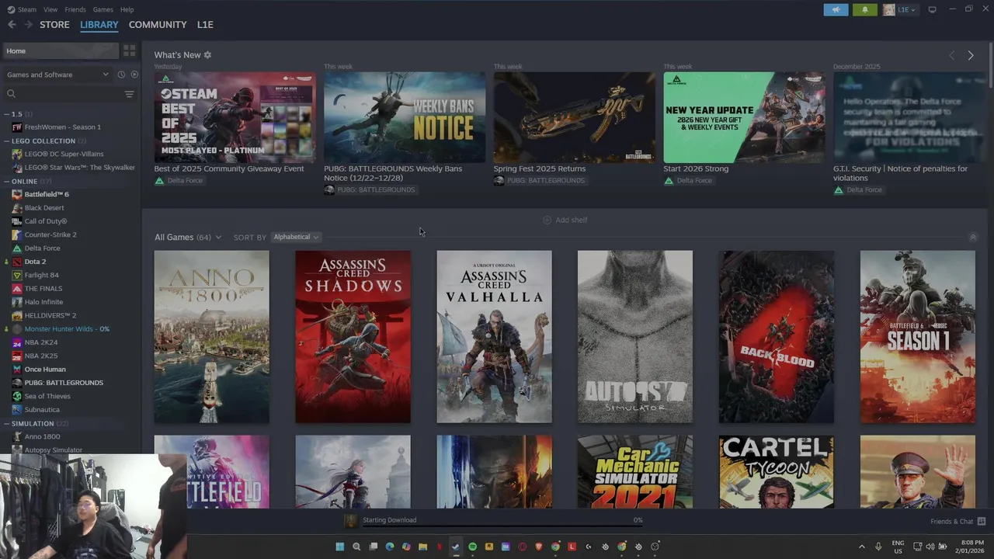Open Spotify from the taskbar
Screen dimensions: 994x559
472,547
